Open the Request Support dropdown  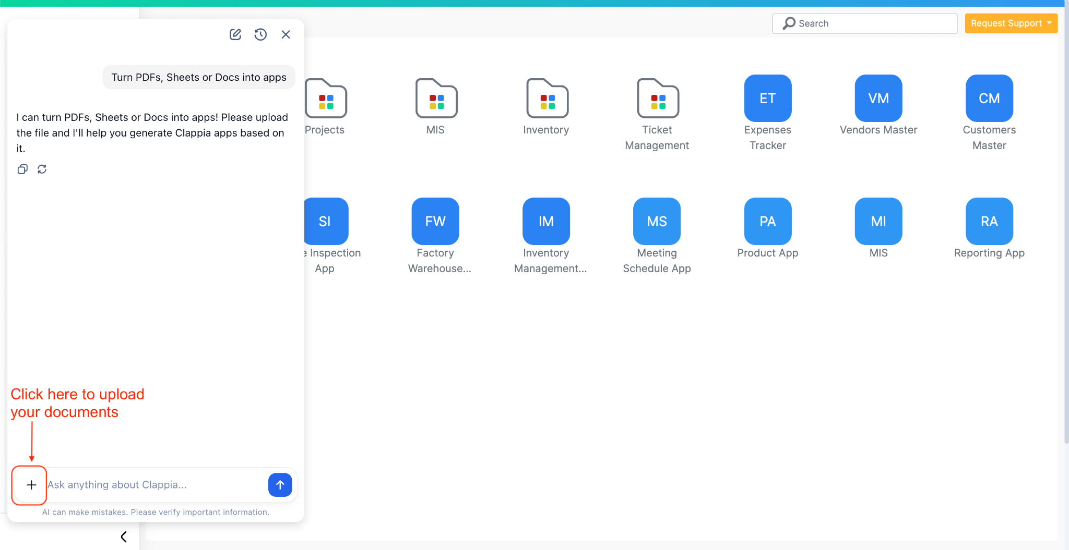click(x=1011, y=23)
